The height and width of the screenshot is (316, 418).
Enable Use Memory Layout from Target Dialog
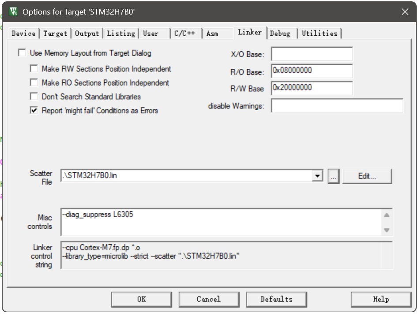[22, 53]
